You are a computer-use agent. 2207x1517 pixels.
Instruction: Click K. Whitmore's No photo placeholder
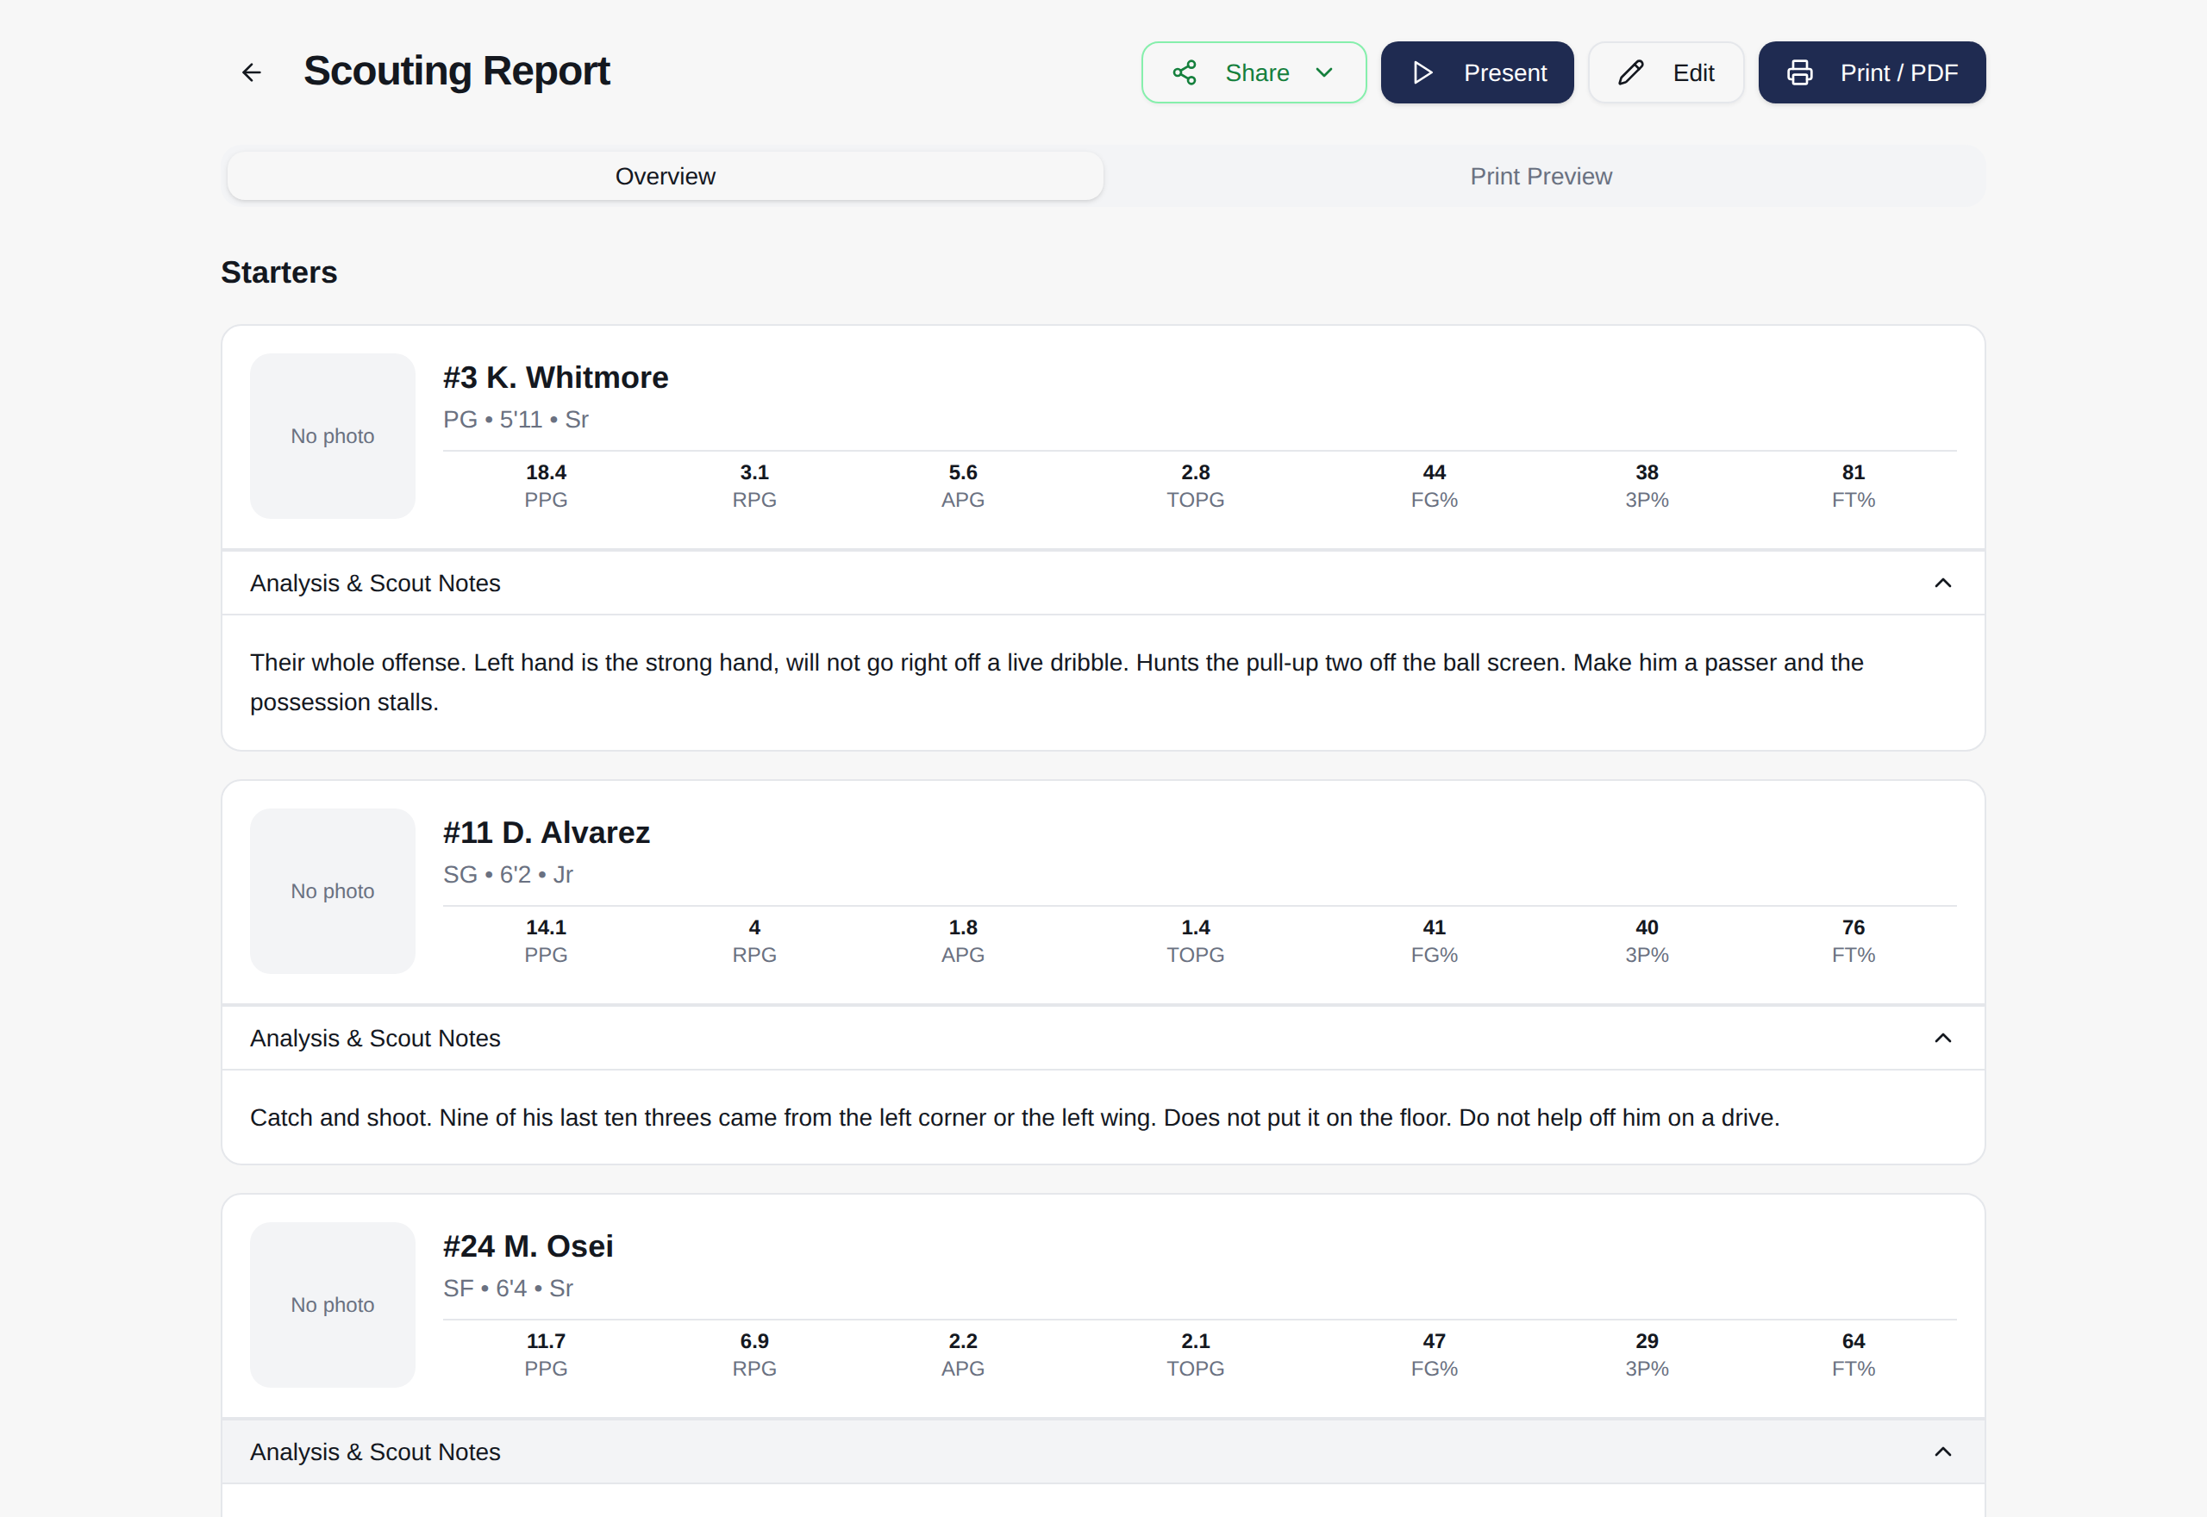333,436
